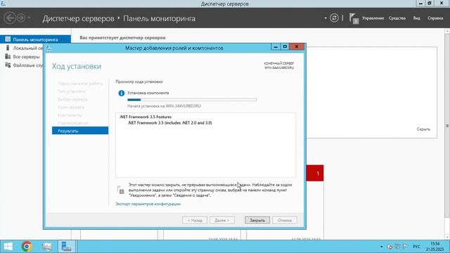
Task: Open the Вид menu
Action: 416,18
